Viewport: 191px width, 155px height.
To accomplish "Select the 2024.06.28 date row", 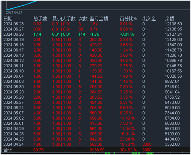I will point(13,24).
